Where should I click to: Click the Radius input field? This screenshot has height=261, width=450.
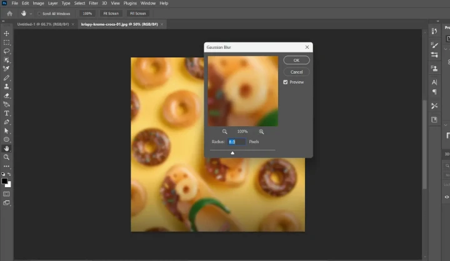(x=236, y=142)
